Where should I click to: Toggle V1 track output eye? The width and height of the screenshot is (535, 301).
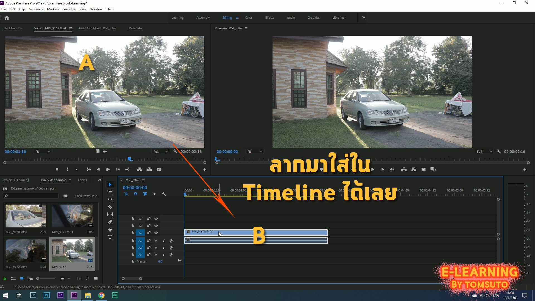coord(156,232)
